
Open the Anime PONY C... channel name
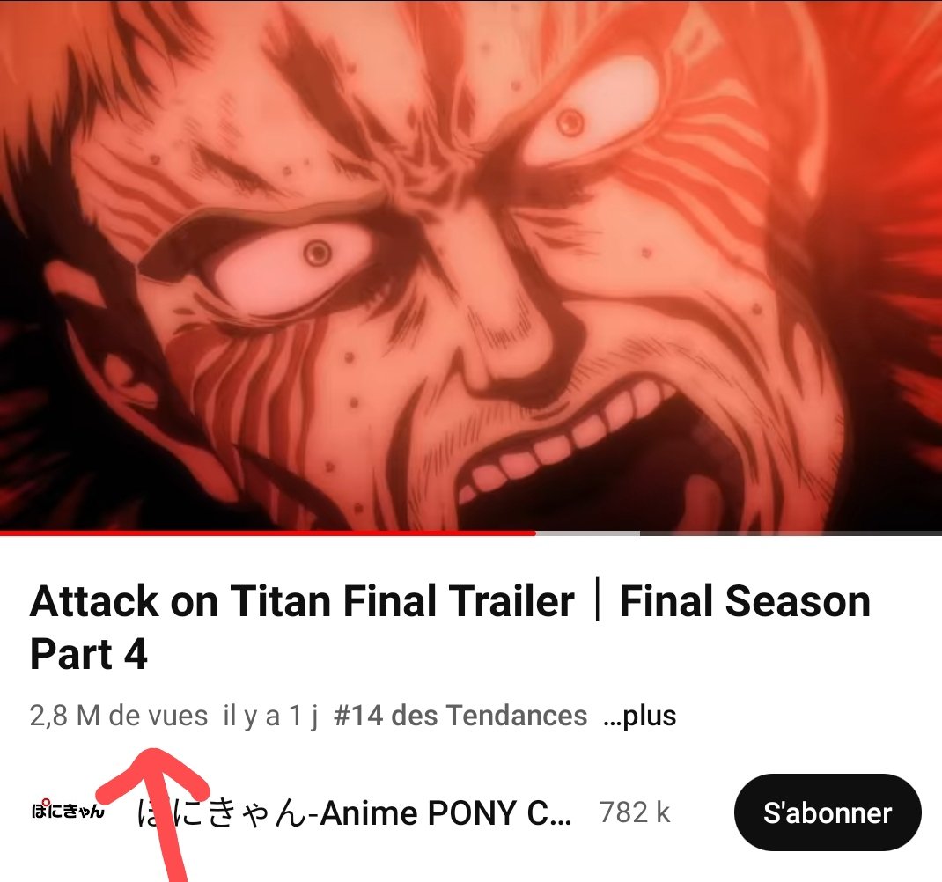pos(355,813)
